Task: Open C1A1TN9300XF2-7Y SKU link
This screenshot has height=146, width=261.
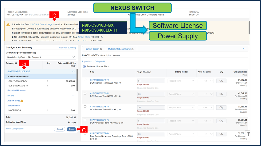Action: tap(99, 120)
